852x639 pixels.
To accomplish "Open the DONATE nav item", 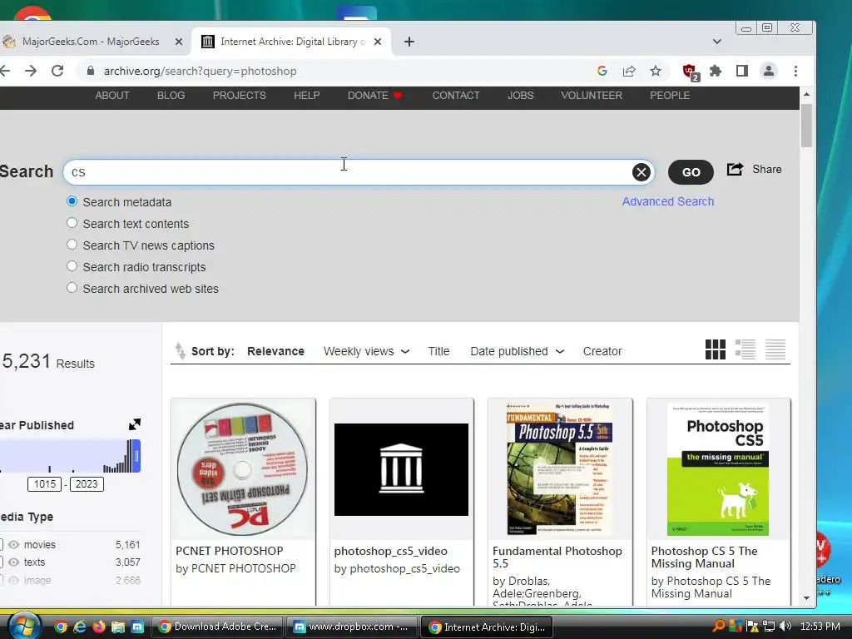I will coord(375,95).
